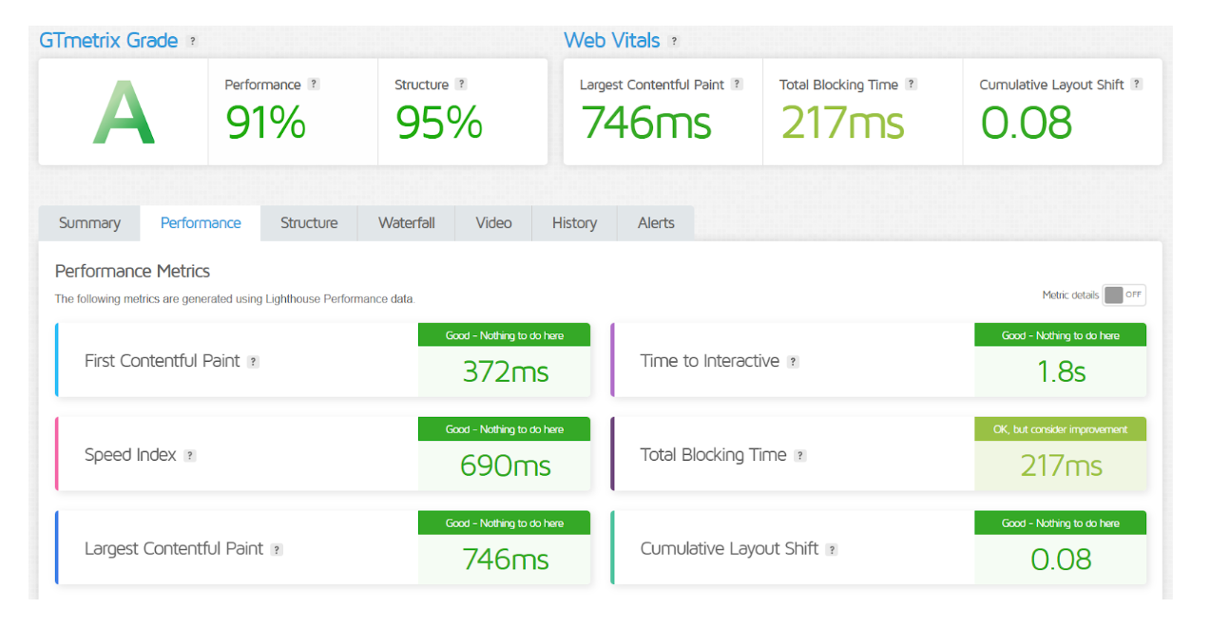Open the Alerts tab
This screenshot has width=1230, height=627.
pyautogui.click(x=656, y=223)
